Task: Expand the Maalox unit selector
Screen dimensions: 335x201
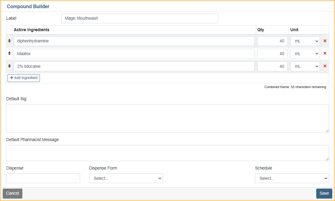Action: (x=305, y=54)
